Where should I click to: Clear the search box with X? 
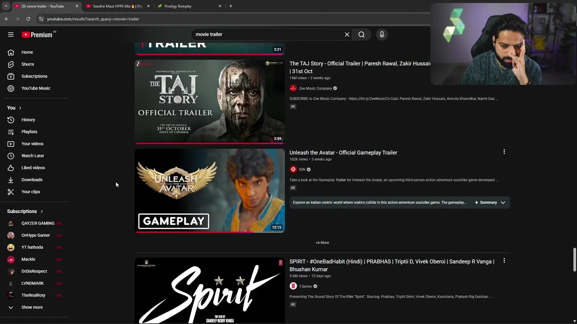(347, 34)
